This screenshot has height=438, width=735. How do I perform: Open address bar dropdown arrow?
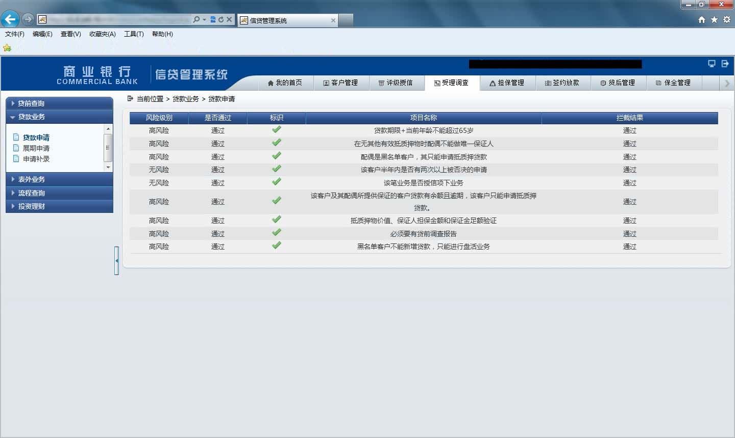(x=205, y=19)
